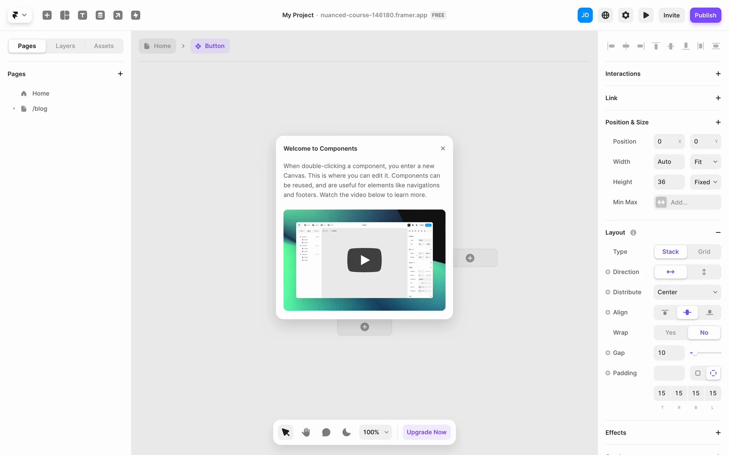
Task: Toggle dark mode moon icon
Action: click(346, 432)
